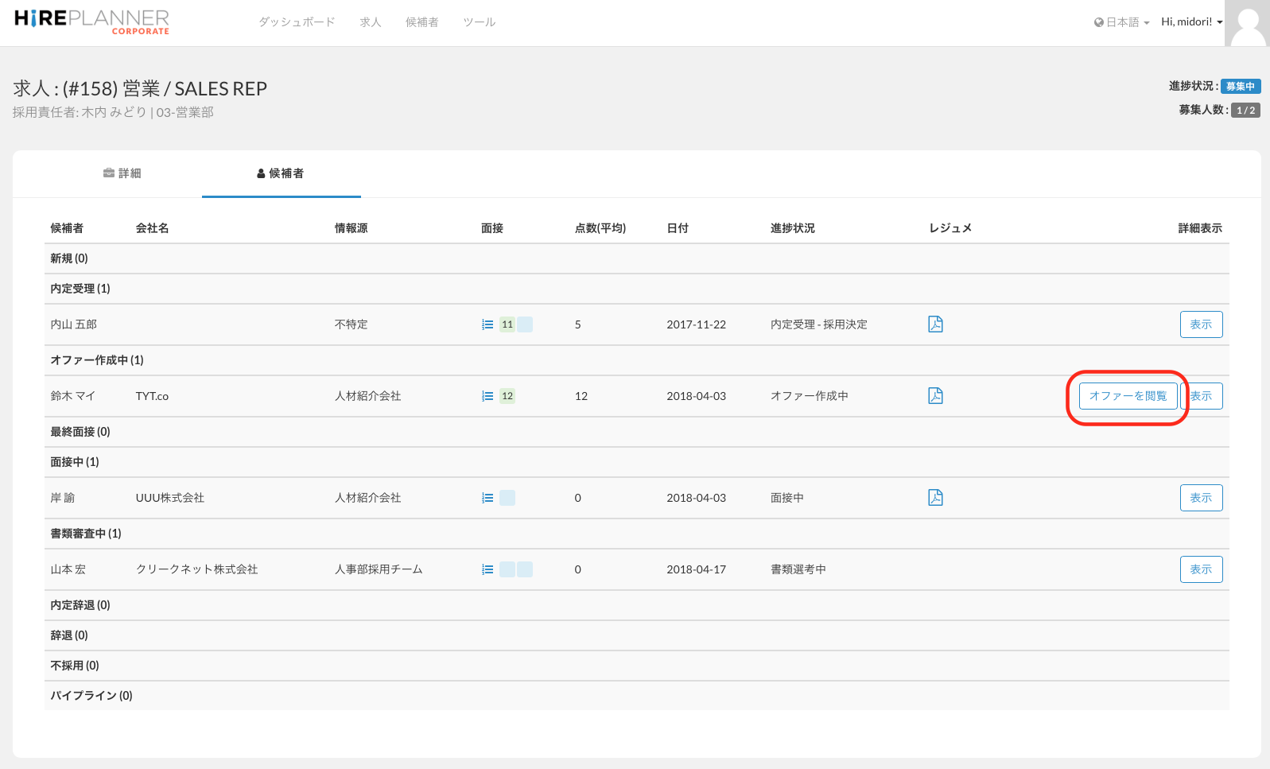The image size is (1270, 769).
Task: Click interview list icon in 内山 五郎 row
Action: pyautogui.click(x=487, y=324)
